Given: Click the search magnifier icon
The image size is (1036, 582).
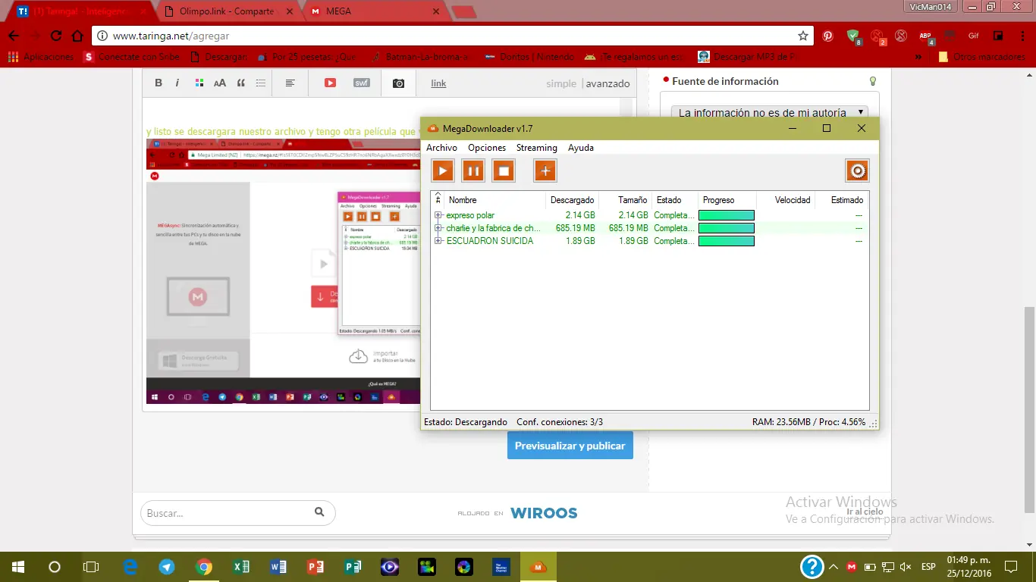Looking at the screenshot, I should click(319, 512).
